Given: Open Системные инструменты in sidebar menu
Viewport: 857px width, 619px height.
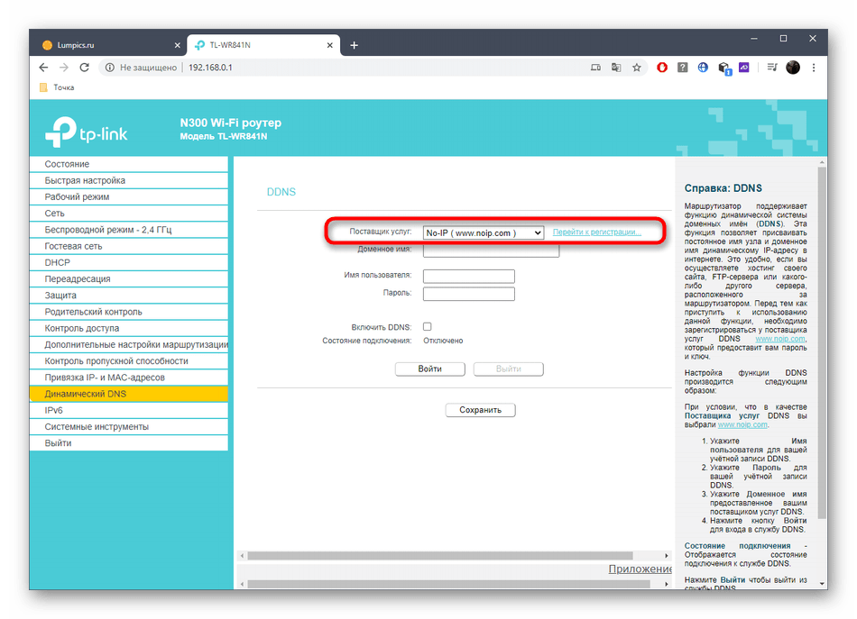Looking at the screenshot, I should tap(97, 426).
